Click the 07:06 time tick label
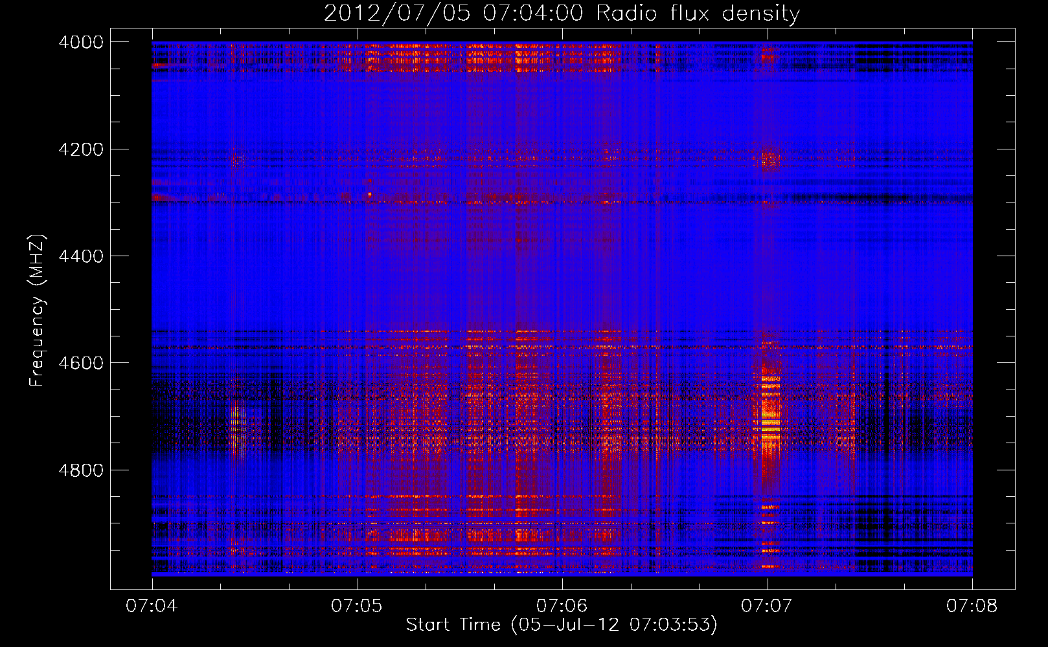Screen dimensions: 1048x647 (x=562, y=606)
